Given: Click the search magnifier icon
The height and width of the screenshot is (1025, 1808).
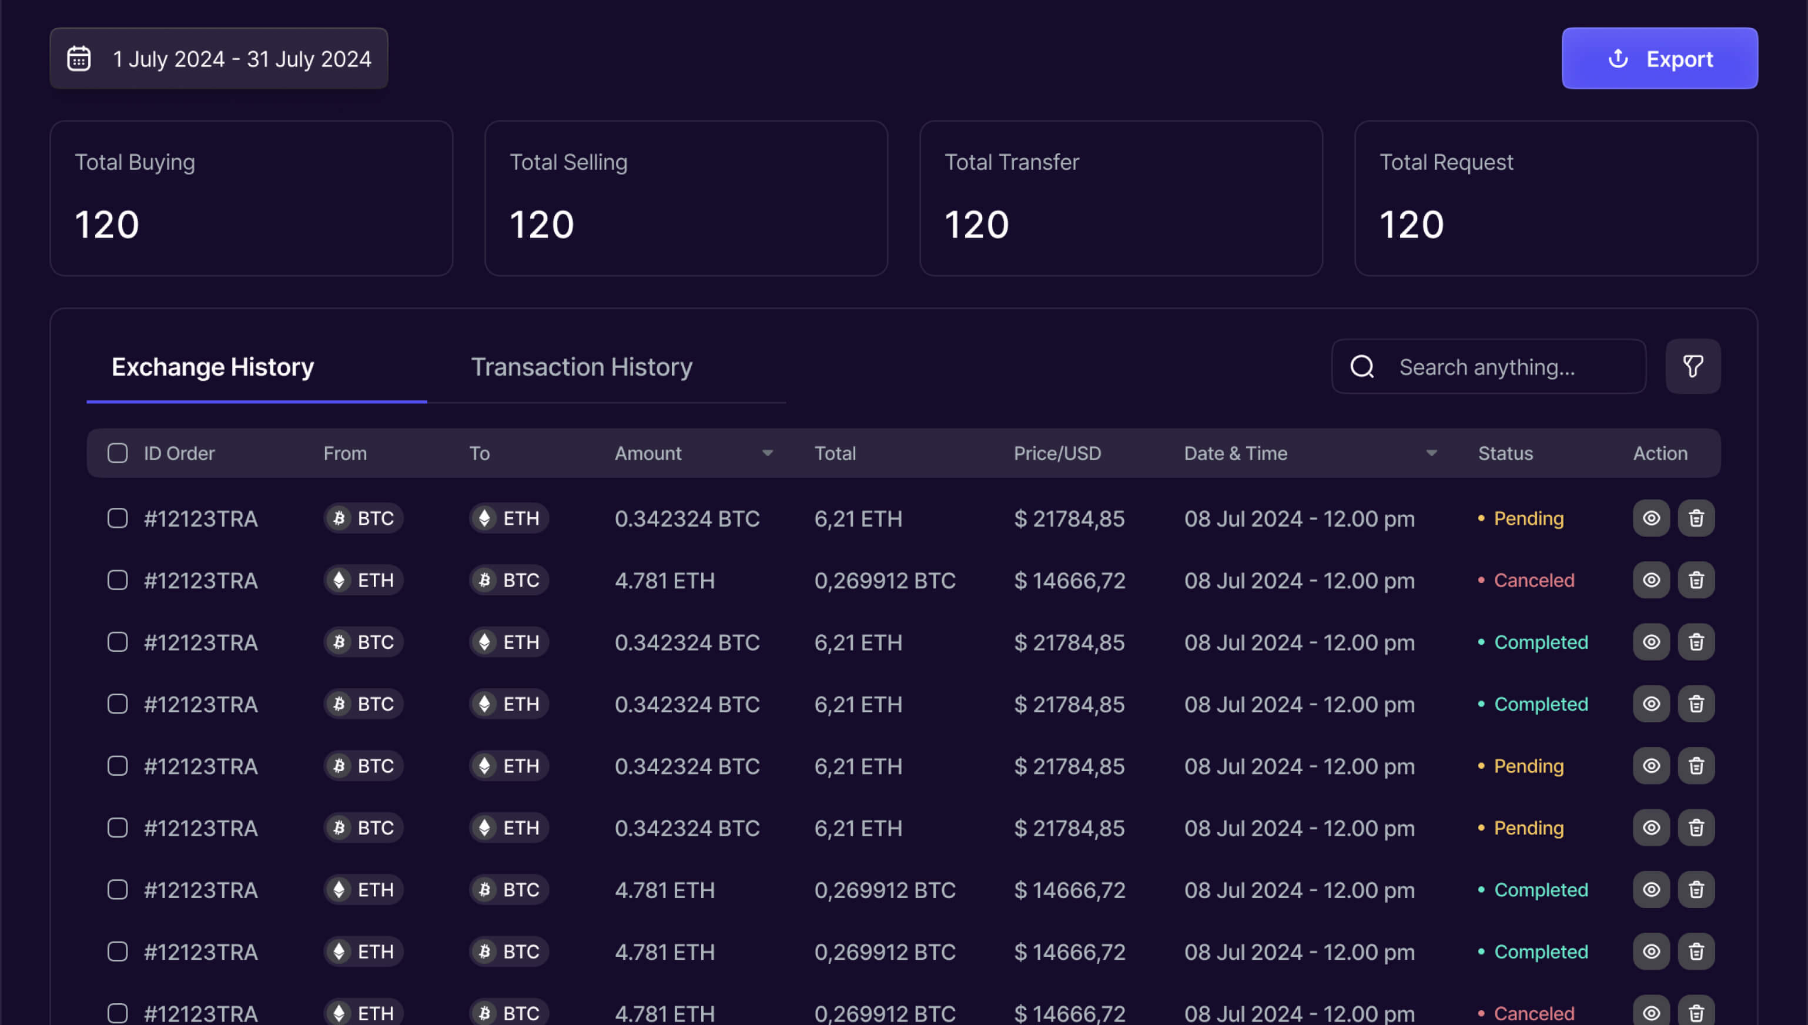Looking at the screenshot, I should point(1362,366).
